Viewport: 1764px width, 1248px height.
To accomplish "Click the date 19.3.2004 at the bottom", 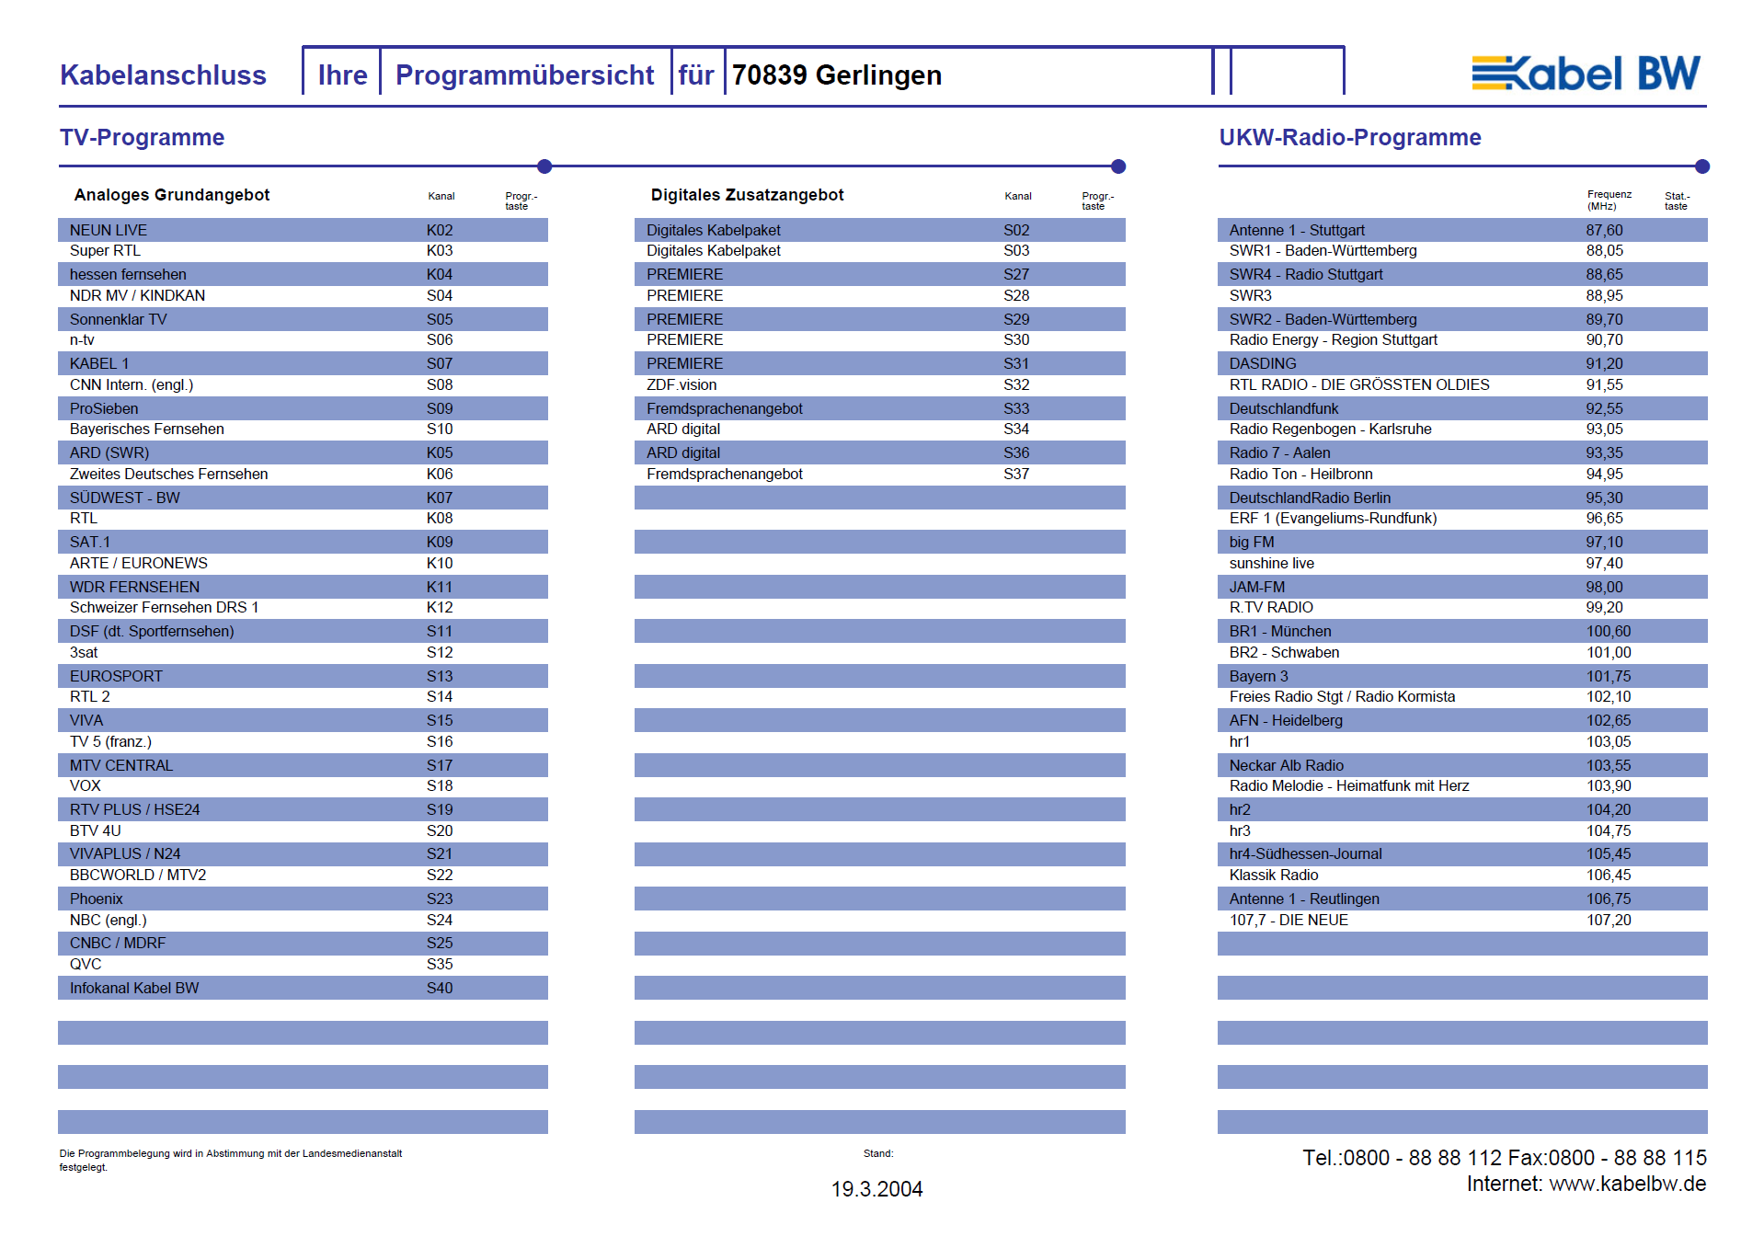I will point(876,1189).
